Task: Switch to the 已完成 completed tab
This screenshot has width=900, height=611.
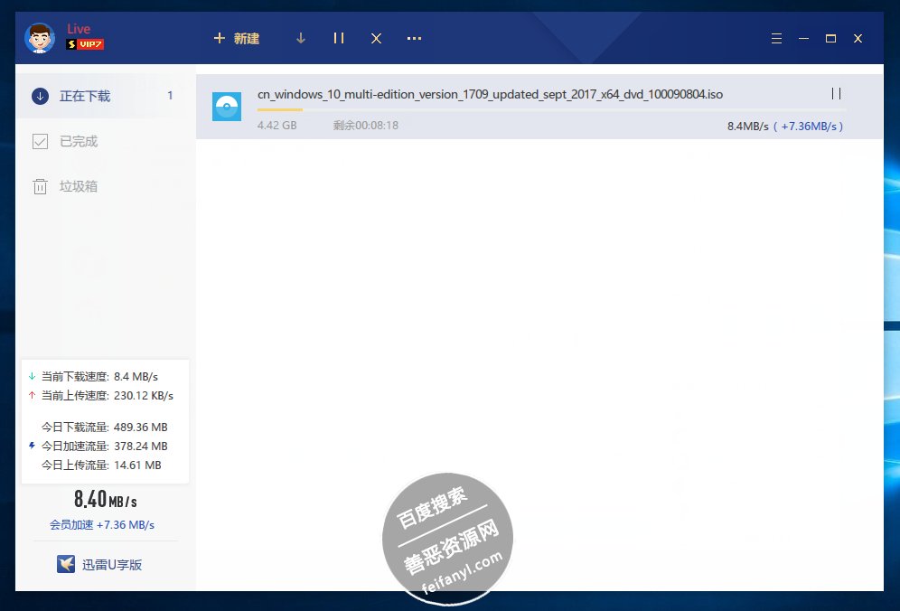Action: [x=78, y=141]
